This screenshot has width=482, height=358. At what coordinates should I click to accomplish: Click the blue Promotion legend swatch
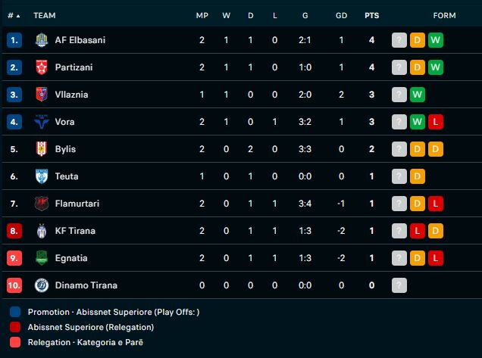pos(16,312)
